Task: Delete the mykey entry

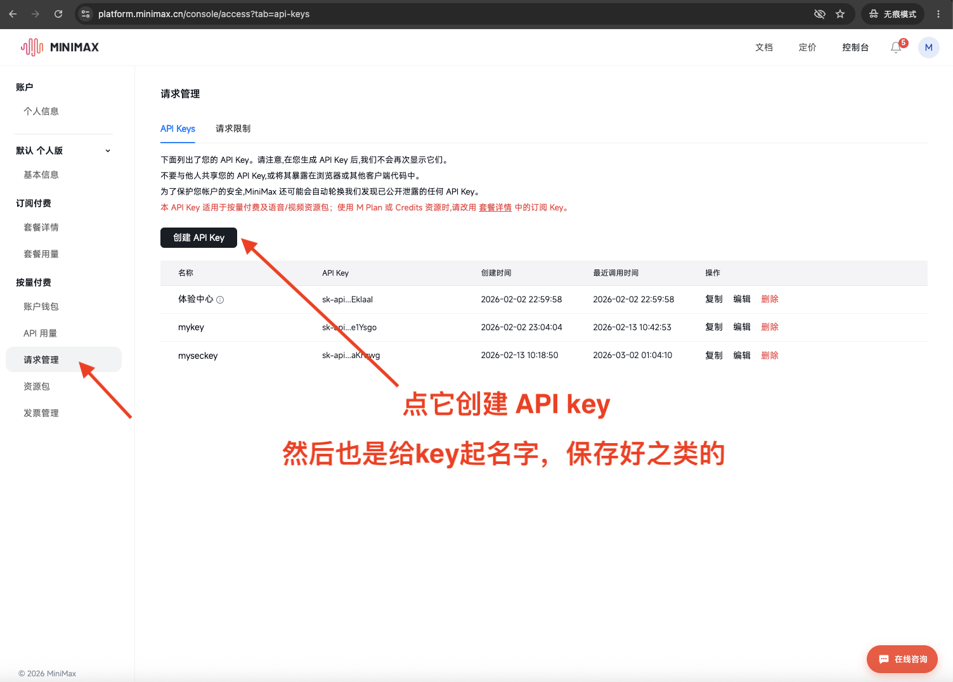Action: 770,327
